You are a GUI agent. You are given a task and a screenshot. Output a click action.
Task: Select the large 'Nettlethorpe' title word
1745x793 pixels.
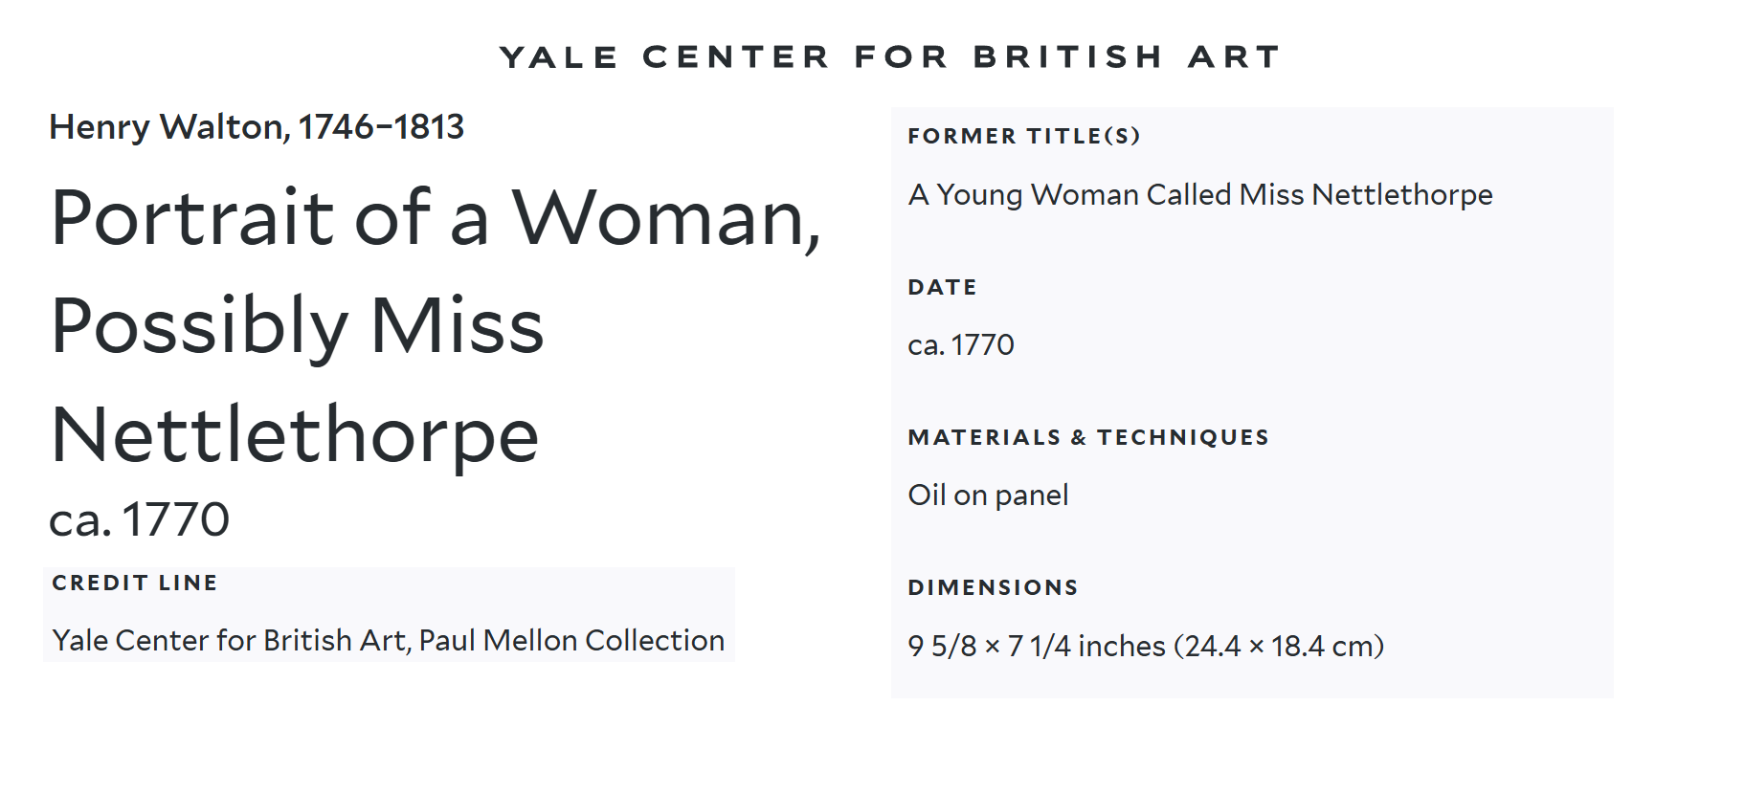pos(295,435)
